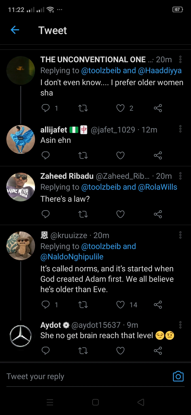191x415 pixels.
Task: Share the 'Asin ehn' tweet
Action: 158,155
